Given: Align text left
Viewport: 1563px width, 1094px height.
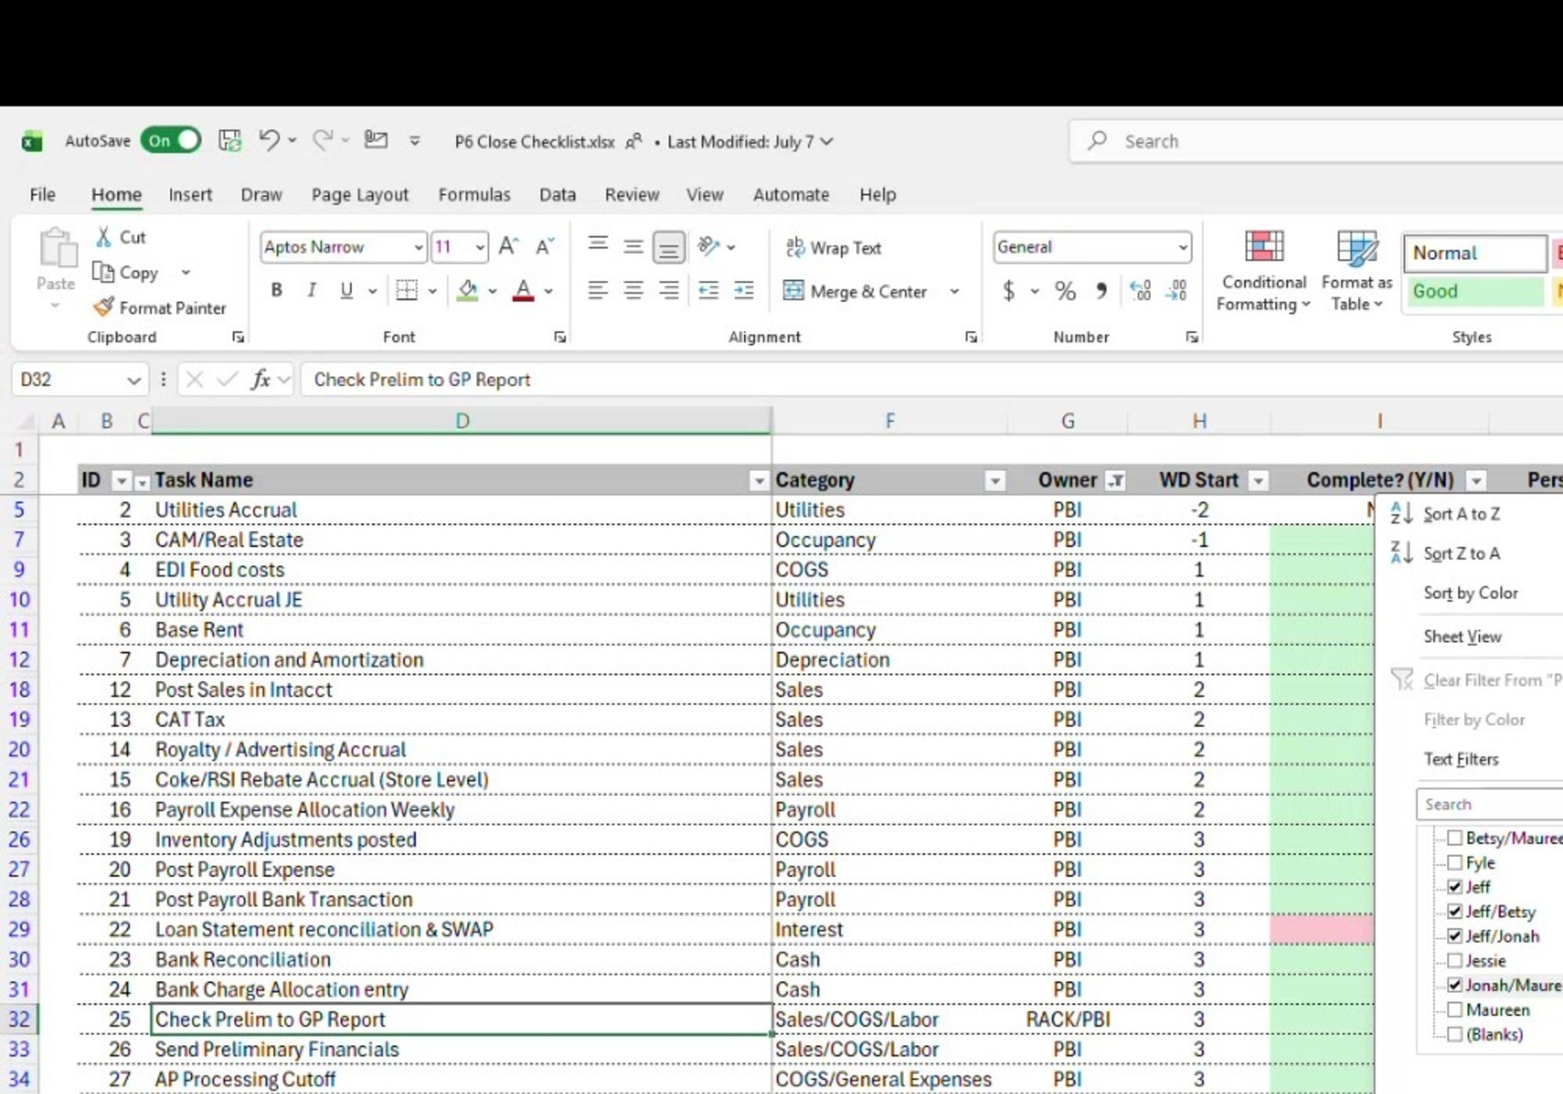Looking at the screenshot, I should tap(598, 291).
